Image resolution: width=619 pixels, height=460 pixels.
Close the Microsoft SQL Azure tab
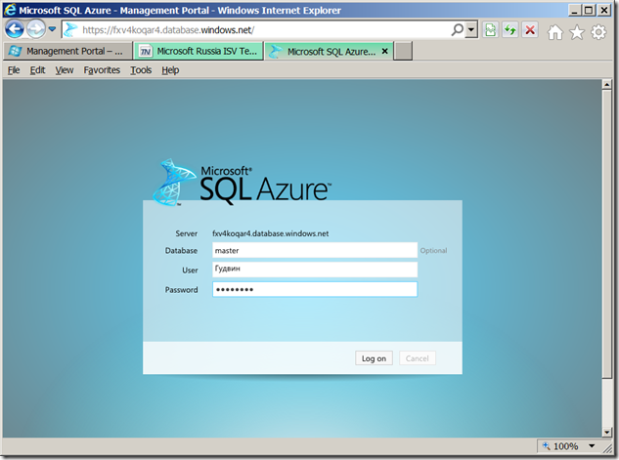385,51
